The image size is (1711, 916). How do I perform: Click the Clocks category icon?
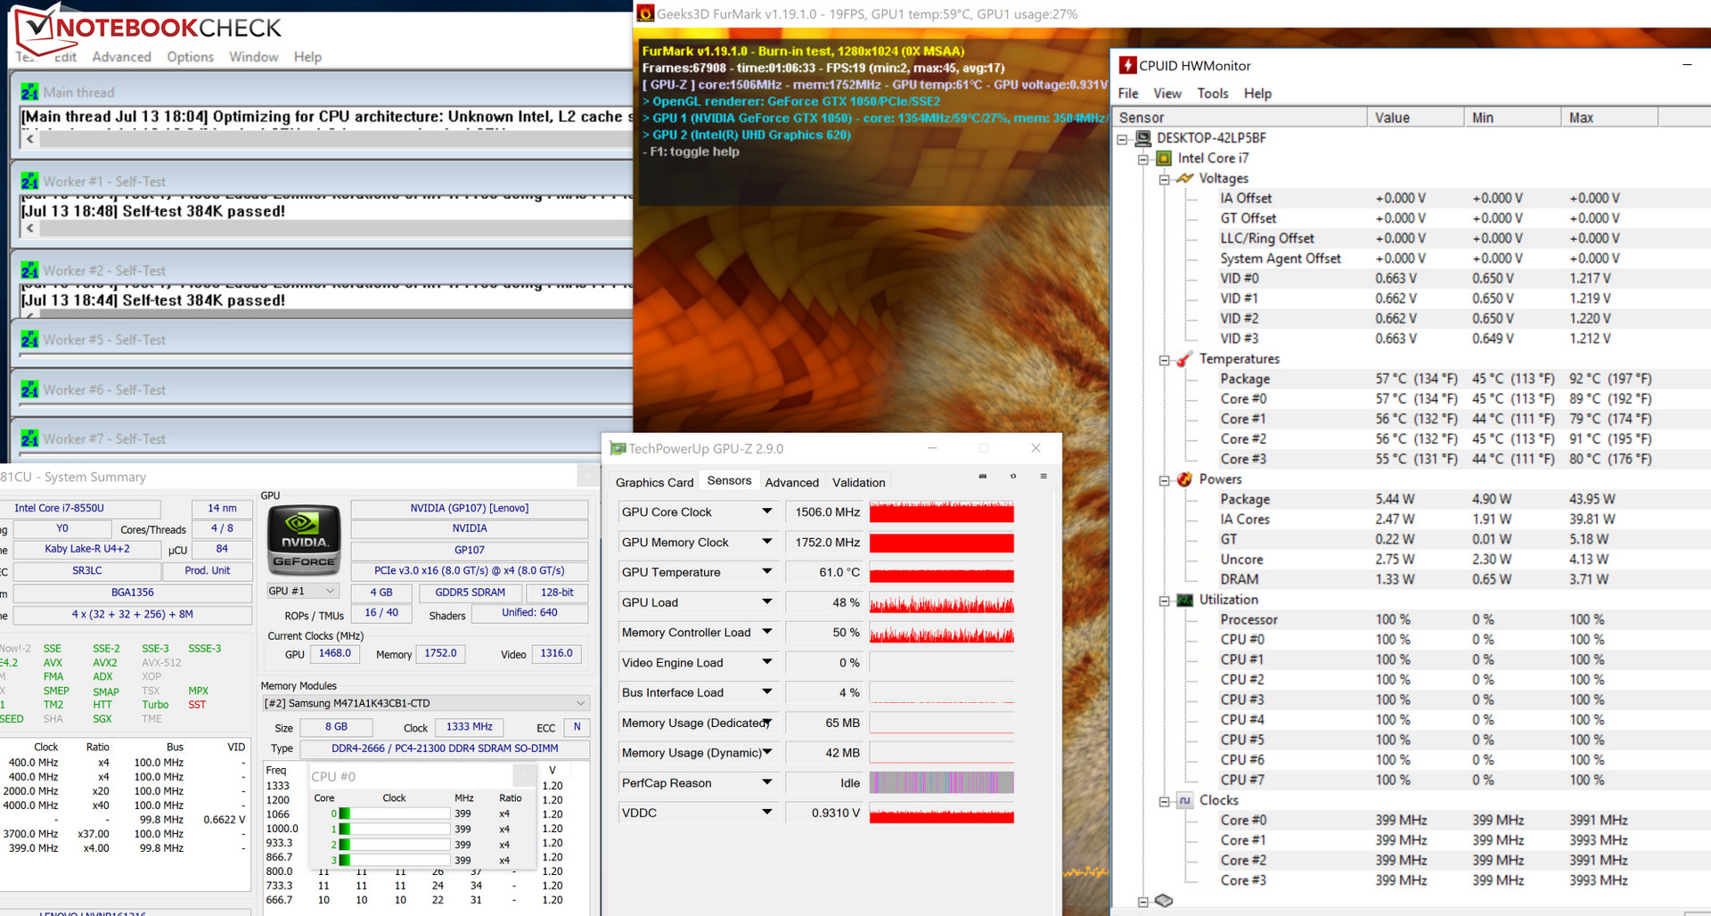pyautogui.click(x=1184, y=800)
